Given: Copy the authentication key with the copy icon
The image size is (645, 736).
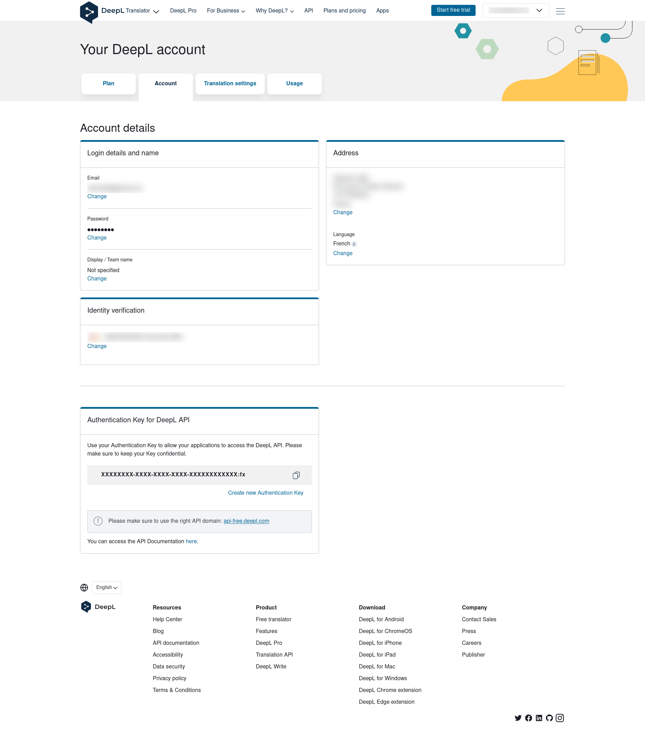Looking at the screenshot, I should coord(296,475).
